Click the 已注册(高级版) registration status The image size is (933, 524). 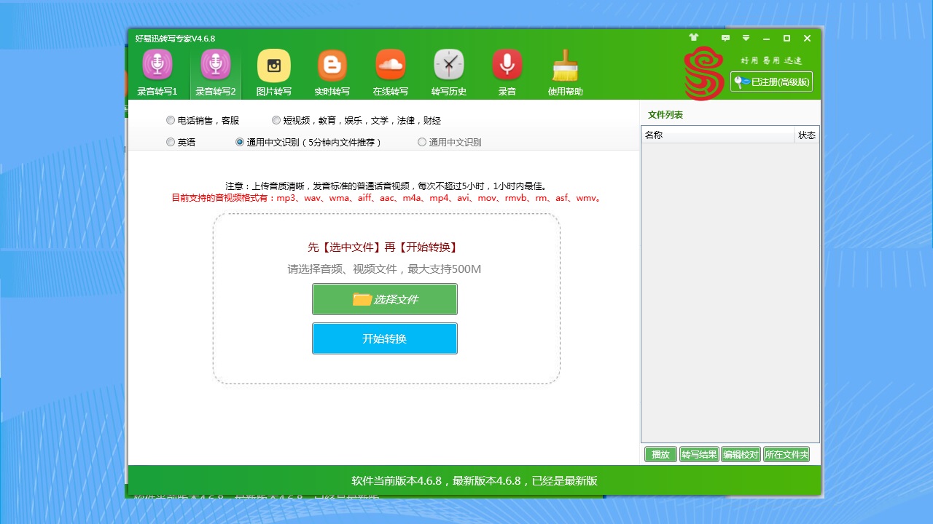click(x=770, y=82)
